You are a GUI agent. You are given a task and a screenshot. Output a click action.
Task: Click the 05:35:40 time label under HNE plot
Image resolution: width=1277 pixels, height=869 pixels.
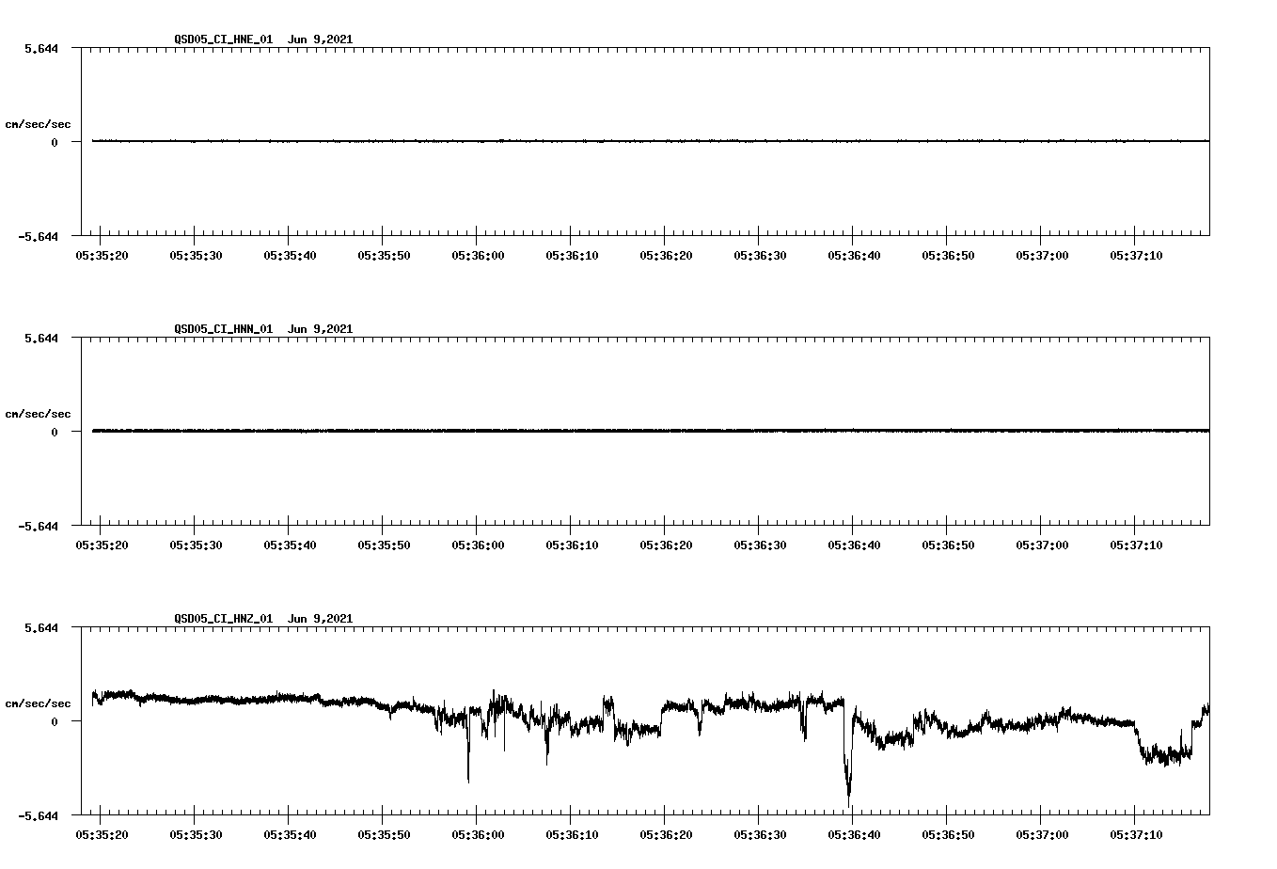[x=290, y=256]
